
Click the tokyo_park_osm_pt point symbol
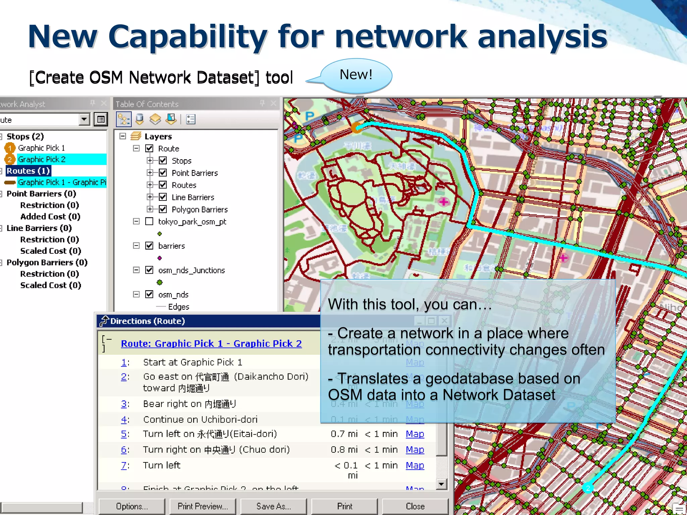[160, 234]
